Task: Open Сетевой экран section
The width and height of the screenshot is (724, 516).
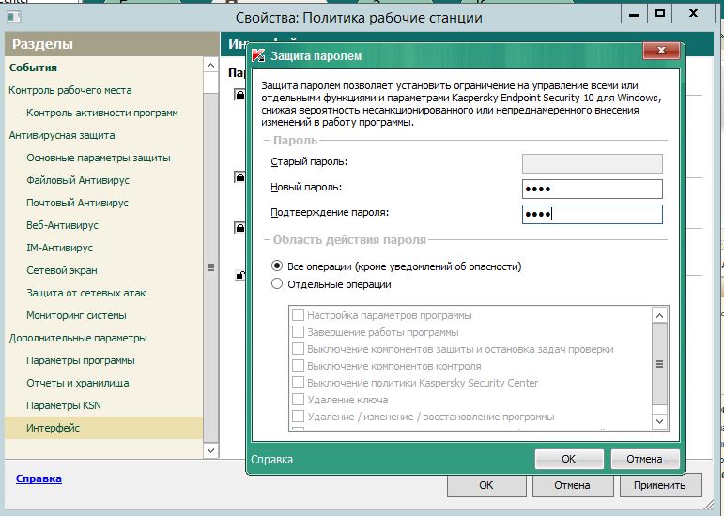Action: (62, 270)
